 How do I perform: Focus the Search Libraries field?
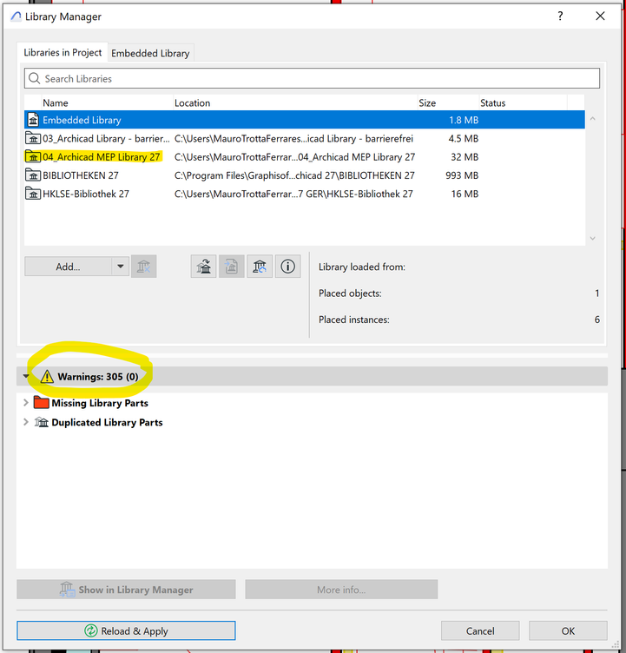pos(312,78)
